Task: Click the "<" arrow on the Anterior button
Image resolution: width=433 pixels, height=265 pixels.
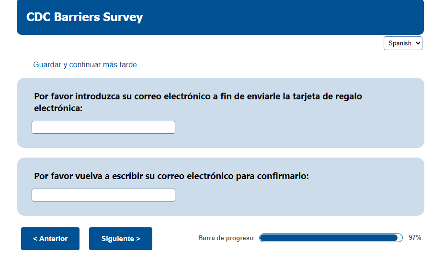Action: (x=35, y=239)
